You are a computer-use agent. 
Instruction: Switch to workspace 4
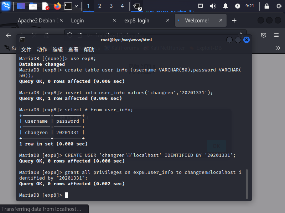click(122, 6)
